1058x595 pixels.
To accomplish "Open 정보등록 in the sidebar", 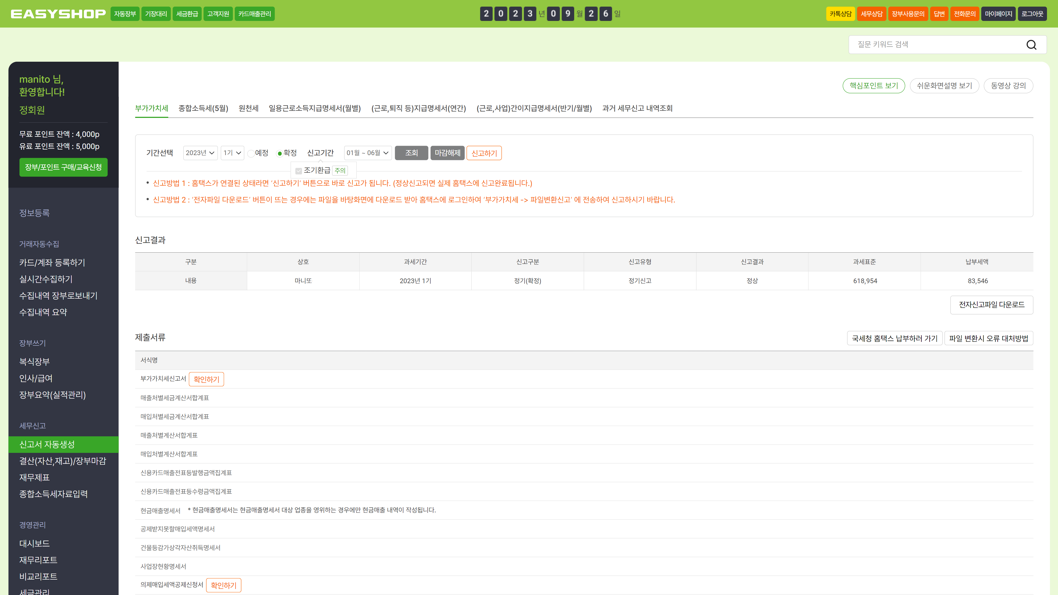I will (x=34, y=213).
